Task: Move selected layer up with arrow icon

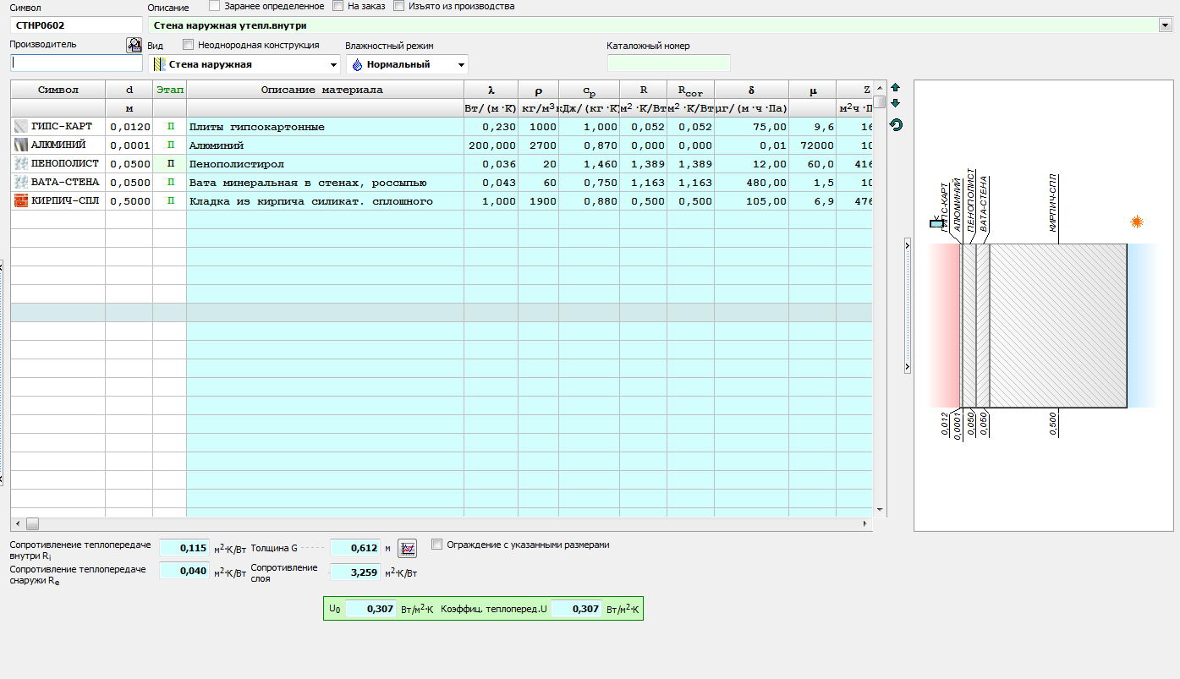Action: [896, 88]
